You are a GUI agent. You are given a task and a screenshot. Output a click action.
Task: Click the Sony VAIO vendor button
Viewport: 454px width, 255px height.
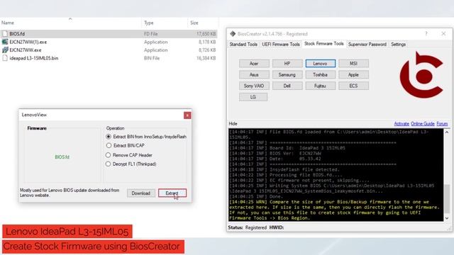pos(254,86)
